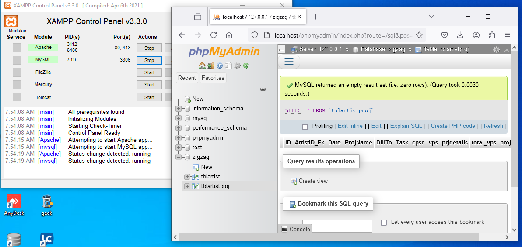
Task: Expand mysql database node
Action: pos(179,118)
